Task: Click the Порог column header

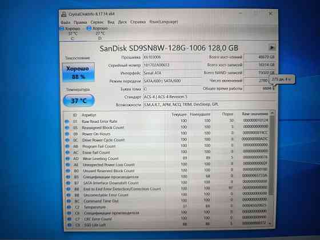Action: coord(227,114)
